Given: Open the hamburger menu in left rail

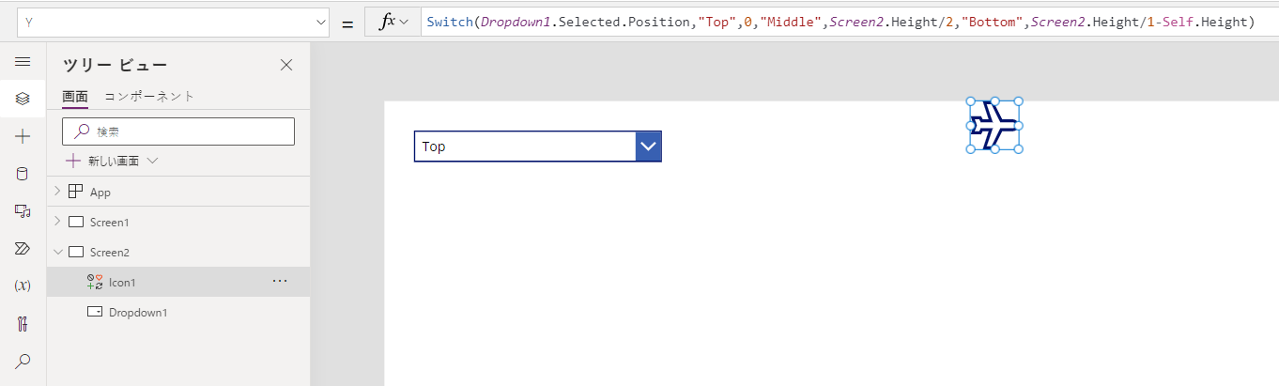Looking at the screenshot, I should point(23,61).
